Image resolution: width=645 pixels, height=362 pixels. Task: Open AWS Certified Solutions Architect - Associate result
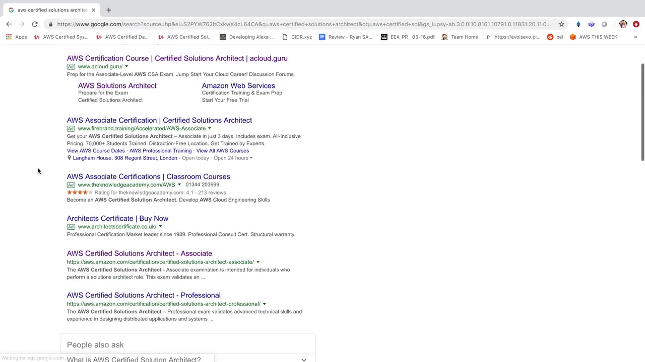tap(140, 253)
